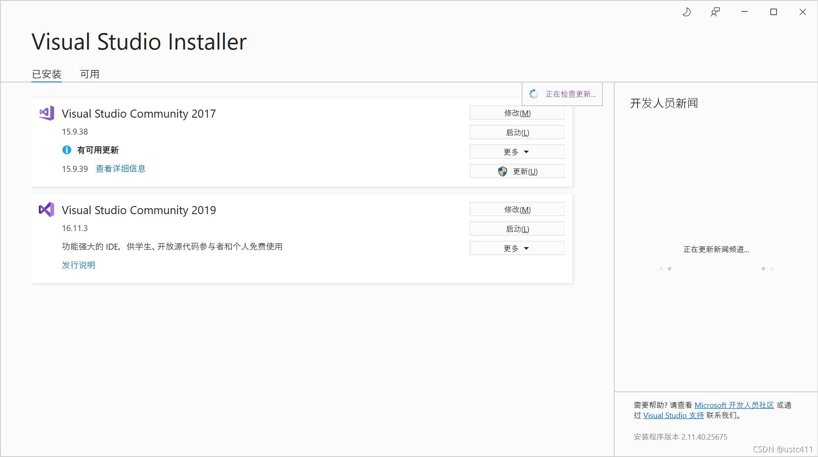Close the Visual Studio Installer window
Screen dimensions: 818x457
click(803, 12)
